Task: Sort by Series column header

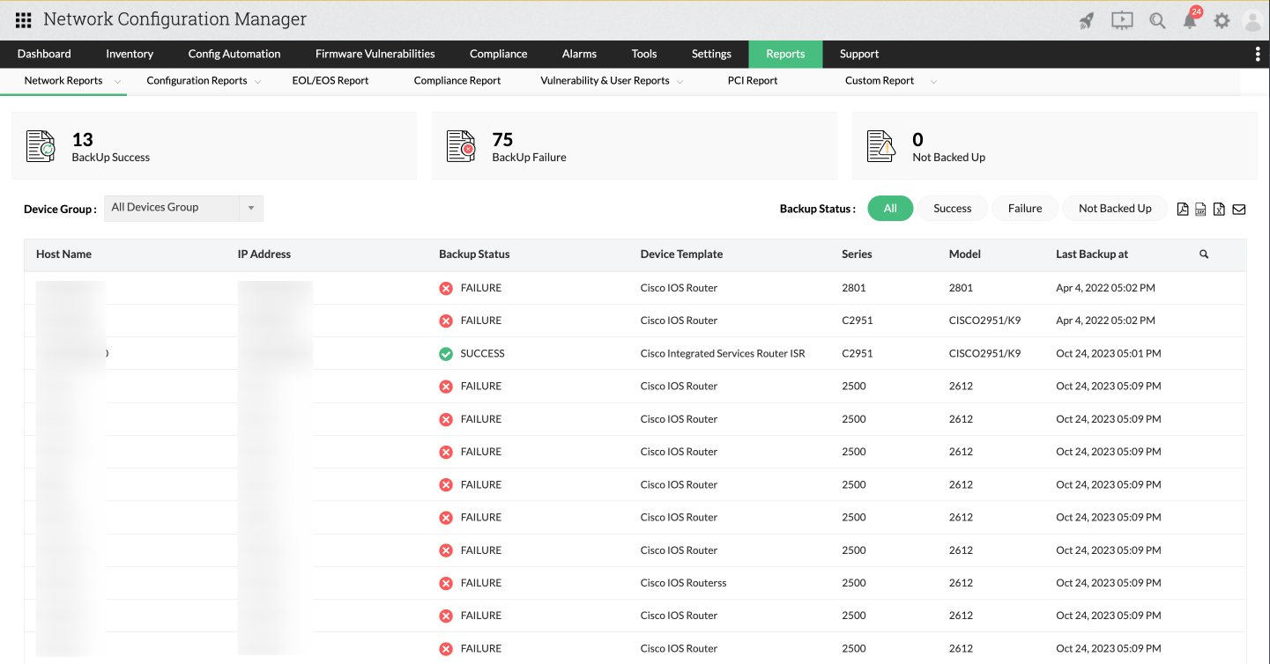Action: (x=857, y=255)
